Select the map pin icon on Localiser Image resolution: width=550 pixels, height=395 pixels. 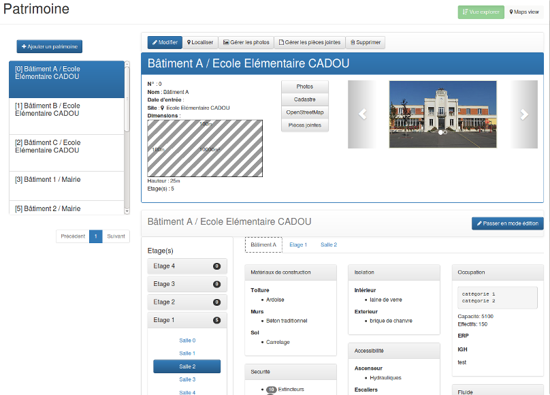pyautogui.click(x=189, y=42)
